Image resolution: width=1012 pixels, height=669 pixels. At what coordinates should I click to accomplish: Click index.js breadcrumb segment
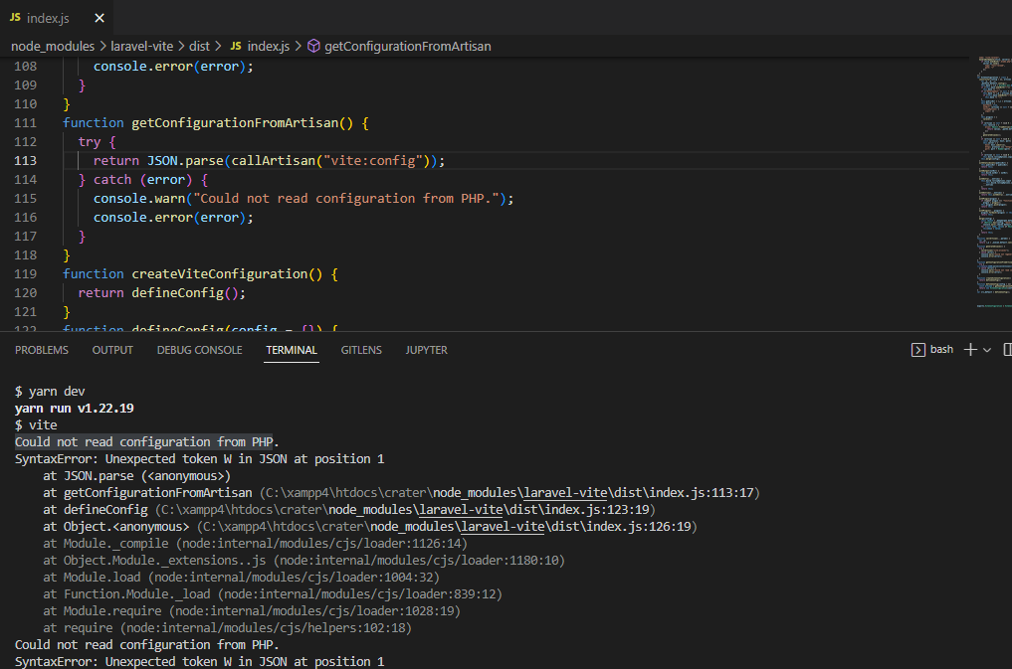[268, 47]
